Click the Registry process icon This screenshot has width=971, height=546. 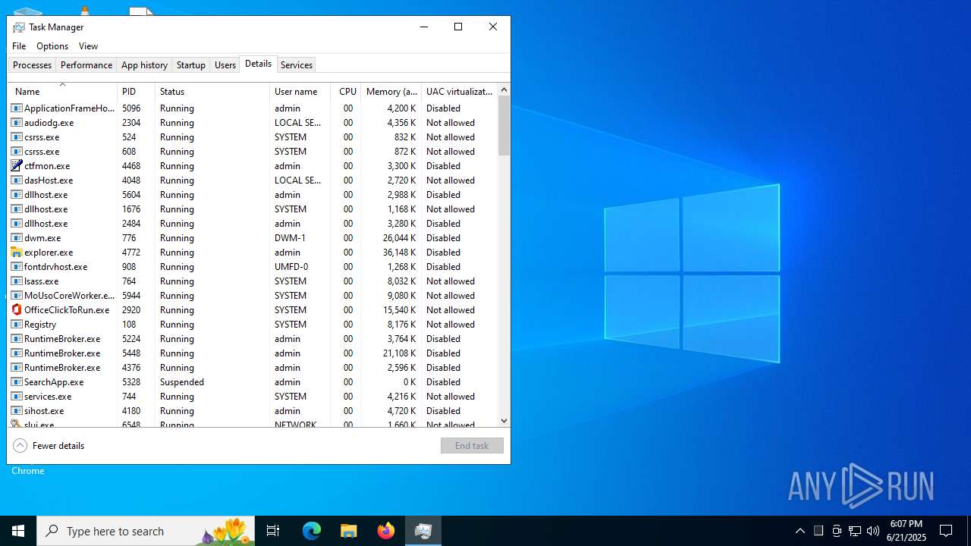tap(17, 324)
